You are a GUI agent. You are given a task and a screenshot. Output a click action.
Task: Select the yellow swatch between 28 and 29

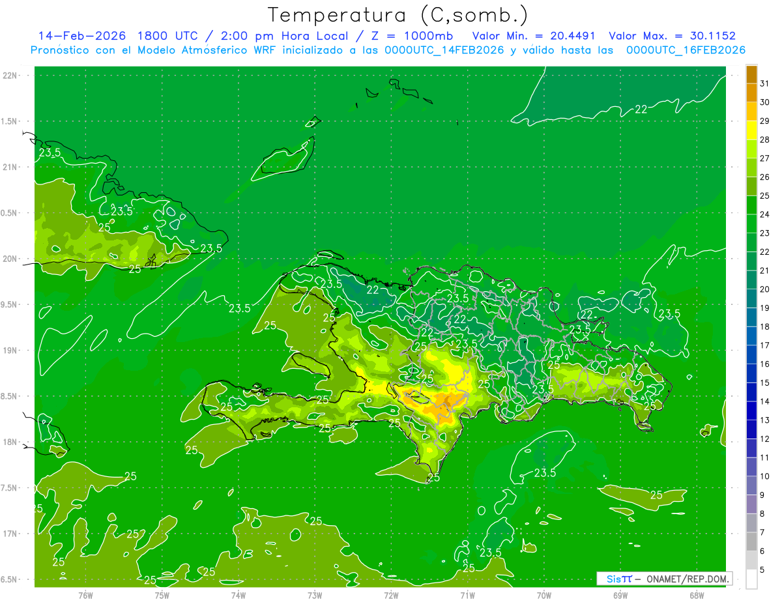[751, 130]
